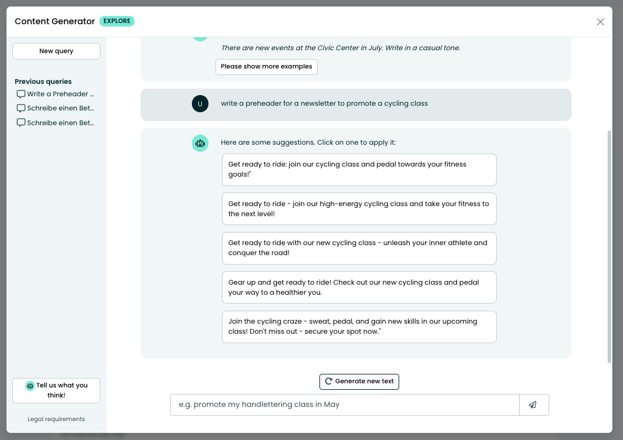The height and width of the screenshot is (440, 623).
Task: Click robot icon in 'Tell us what you think'
Action: coord(30,386)
